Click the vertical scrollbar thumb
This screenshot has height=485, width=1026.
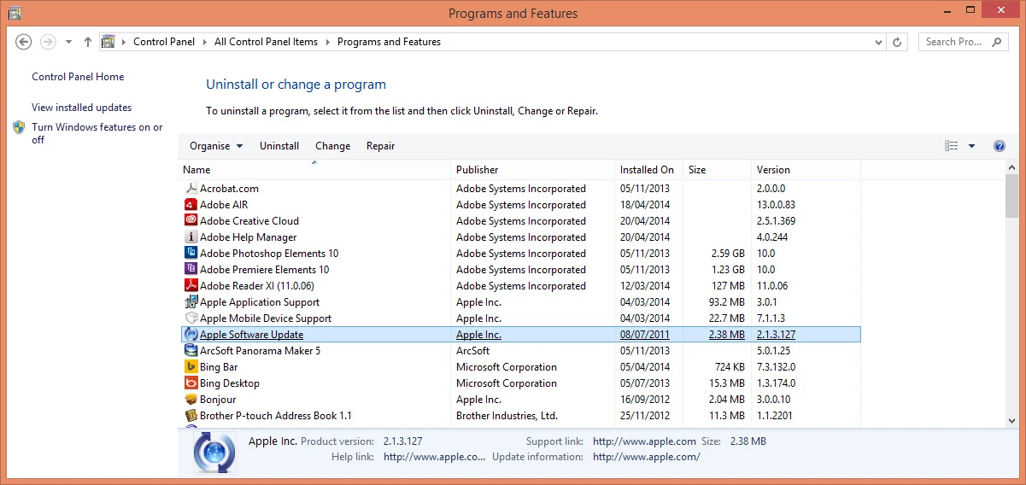tap(1011, 196)
